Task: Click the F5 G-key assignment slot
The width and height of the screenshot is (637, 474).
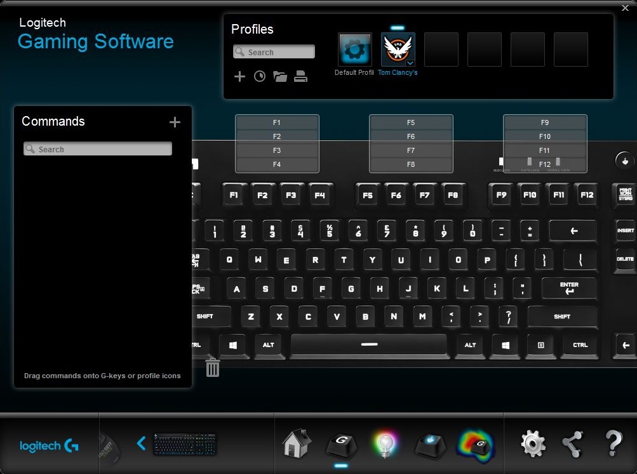Action: 411,122
